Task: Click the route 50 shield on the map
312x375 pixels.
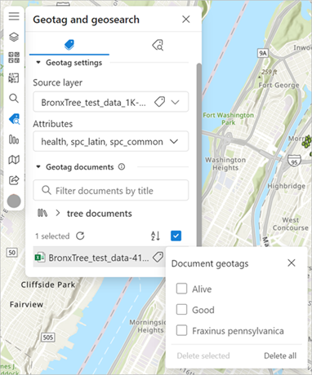Action: coord(11,253)
